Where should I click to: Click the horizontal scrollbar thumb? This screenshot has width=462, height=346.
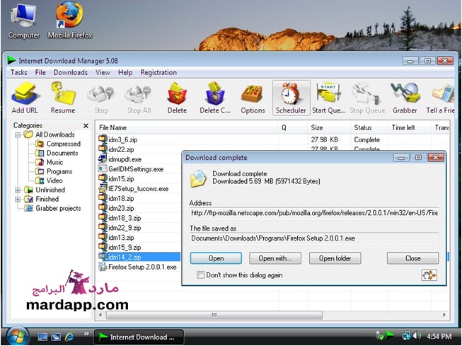[214, 315]
